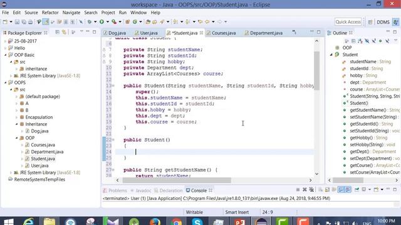Open Skype from the taskbar

(197, 222)
